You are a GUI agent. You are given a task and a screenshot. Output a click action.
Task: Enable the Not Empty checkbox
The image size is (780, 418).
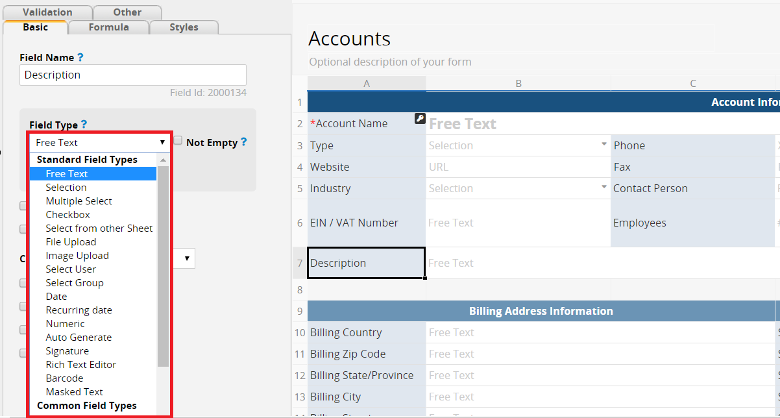[x=178, y=141]
